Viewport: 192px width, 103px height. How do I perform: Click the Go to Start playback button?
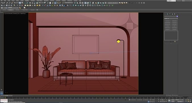[x=158, y=100]
